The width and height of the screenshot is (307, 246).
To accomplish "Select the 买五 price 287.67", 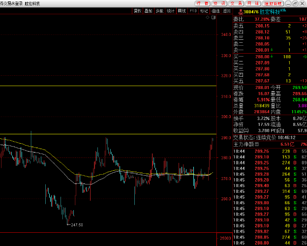I will (x=262, y=81).
